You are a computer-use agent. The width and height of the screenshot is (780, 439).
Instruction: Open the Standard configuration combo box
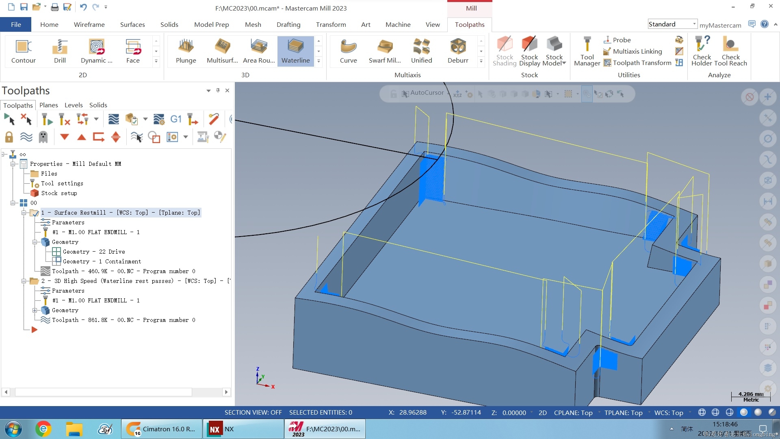[672, 24]
